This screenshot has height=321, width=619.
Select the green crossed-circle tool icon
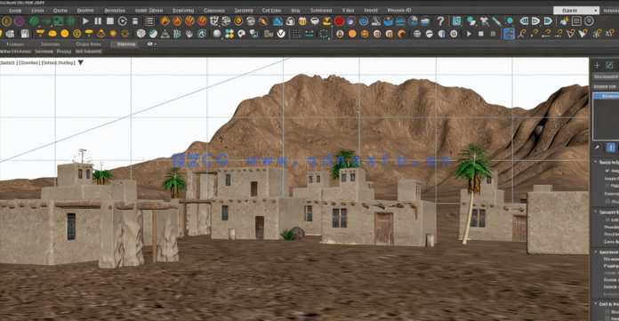pyautogui.click(x=35, y=21)
